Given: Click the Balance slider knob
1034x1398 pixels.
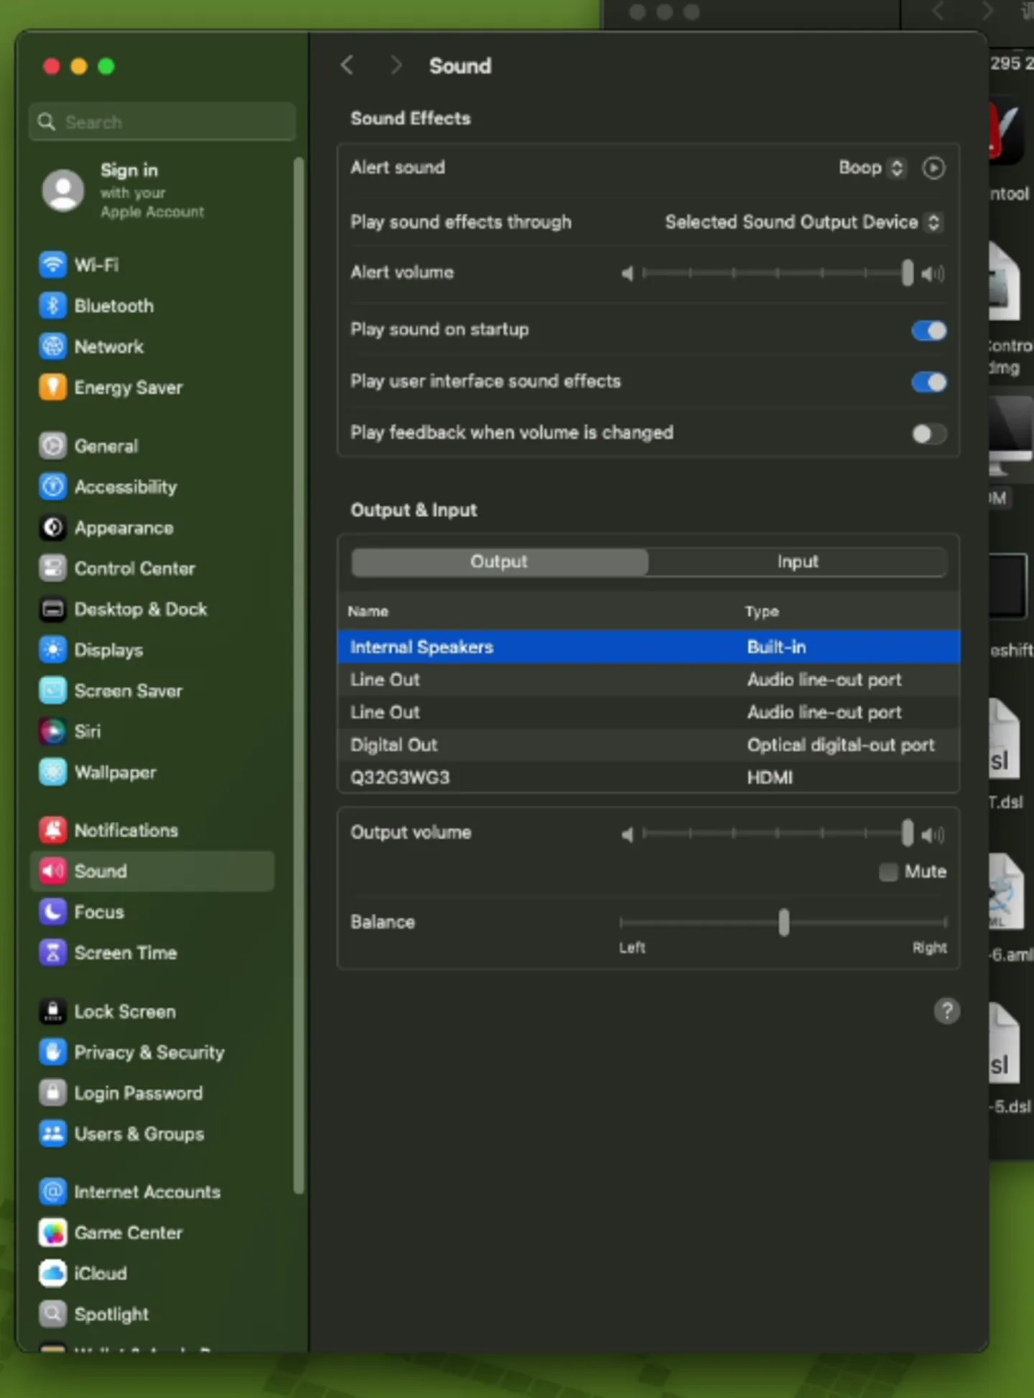Looking at the screenshot, I should coord(783,922).
